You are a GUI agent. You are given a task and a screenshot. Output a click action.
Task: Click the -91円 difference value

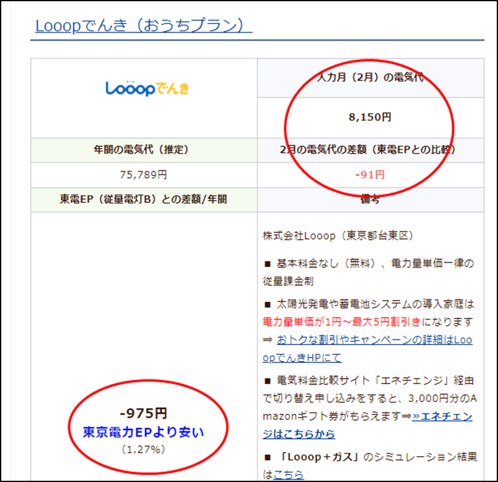[x=370, y=175]
